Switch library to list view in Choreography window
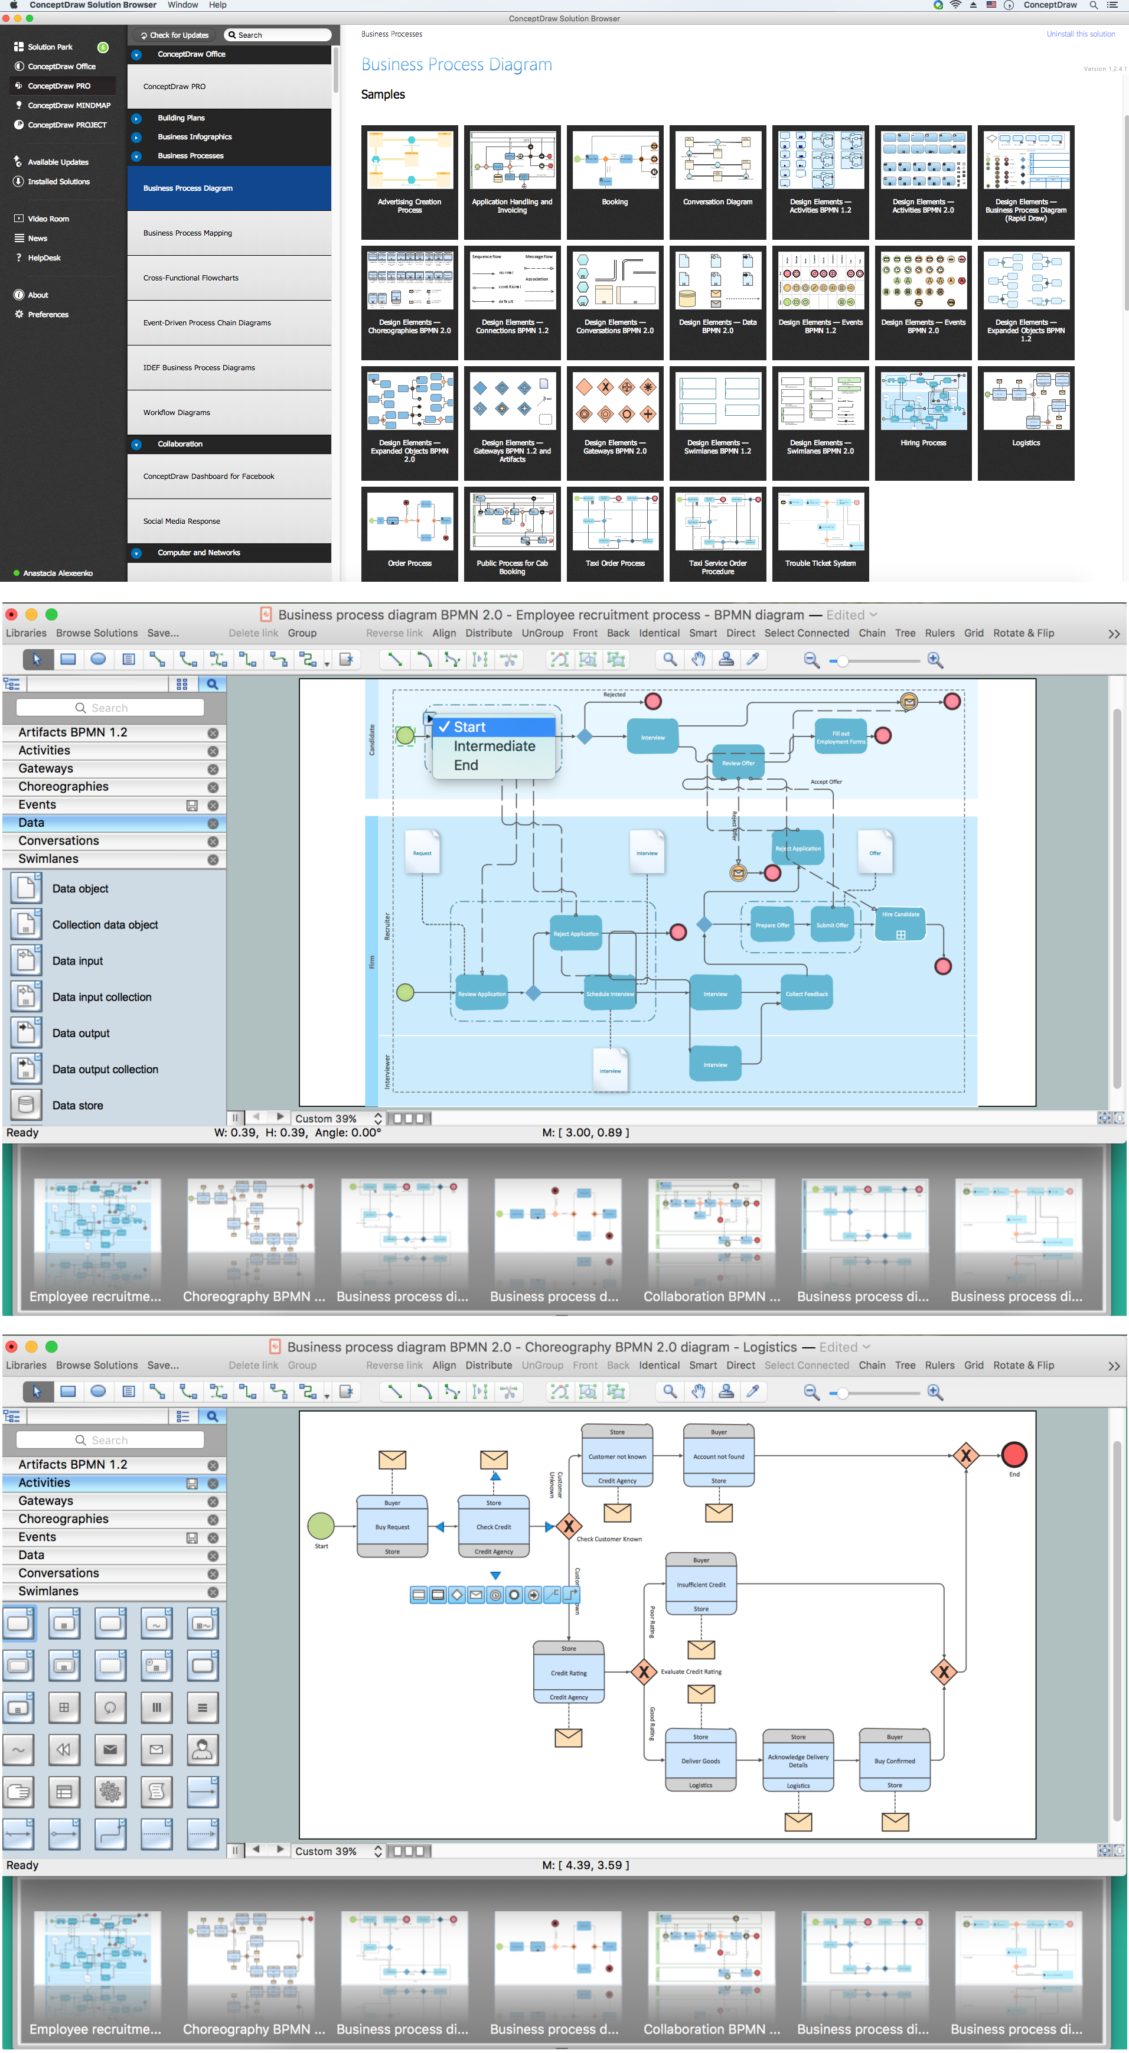Viewport: 1129px width, 2053px height. pos(182,1416)
